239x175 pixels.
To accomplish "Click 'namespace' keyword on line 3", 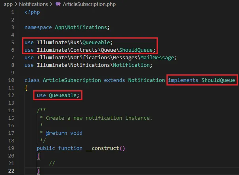I will tap(38, 27).
